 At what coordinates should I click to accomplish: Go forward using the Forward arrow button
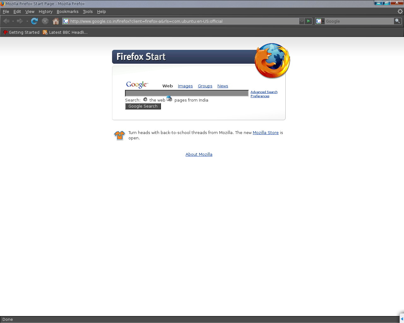20,21
